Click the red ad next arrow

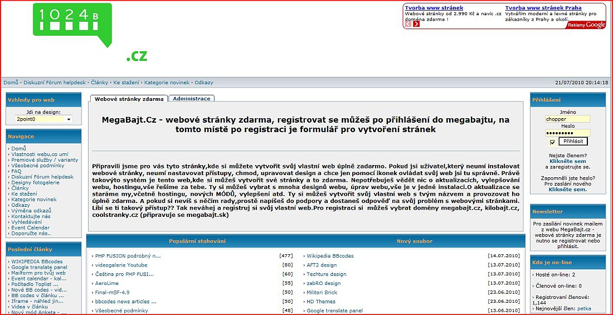[416, 24]
